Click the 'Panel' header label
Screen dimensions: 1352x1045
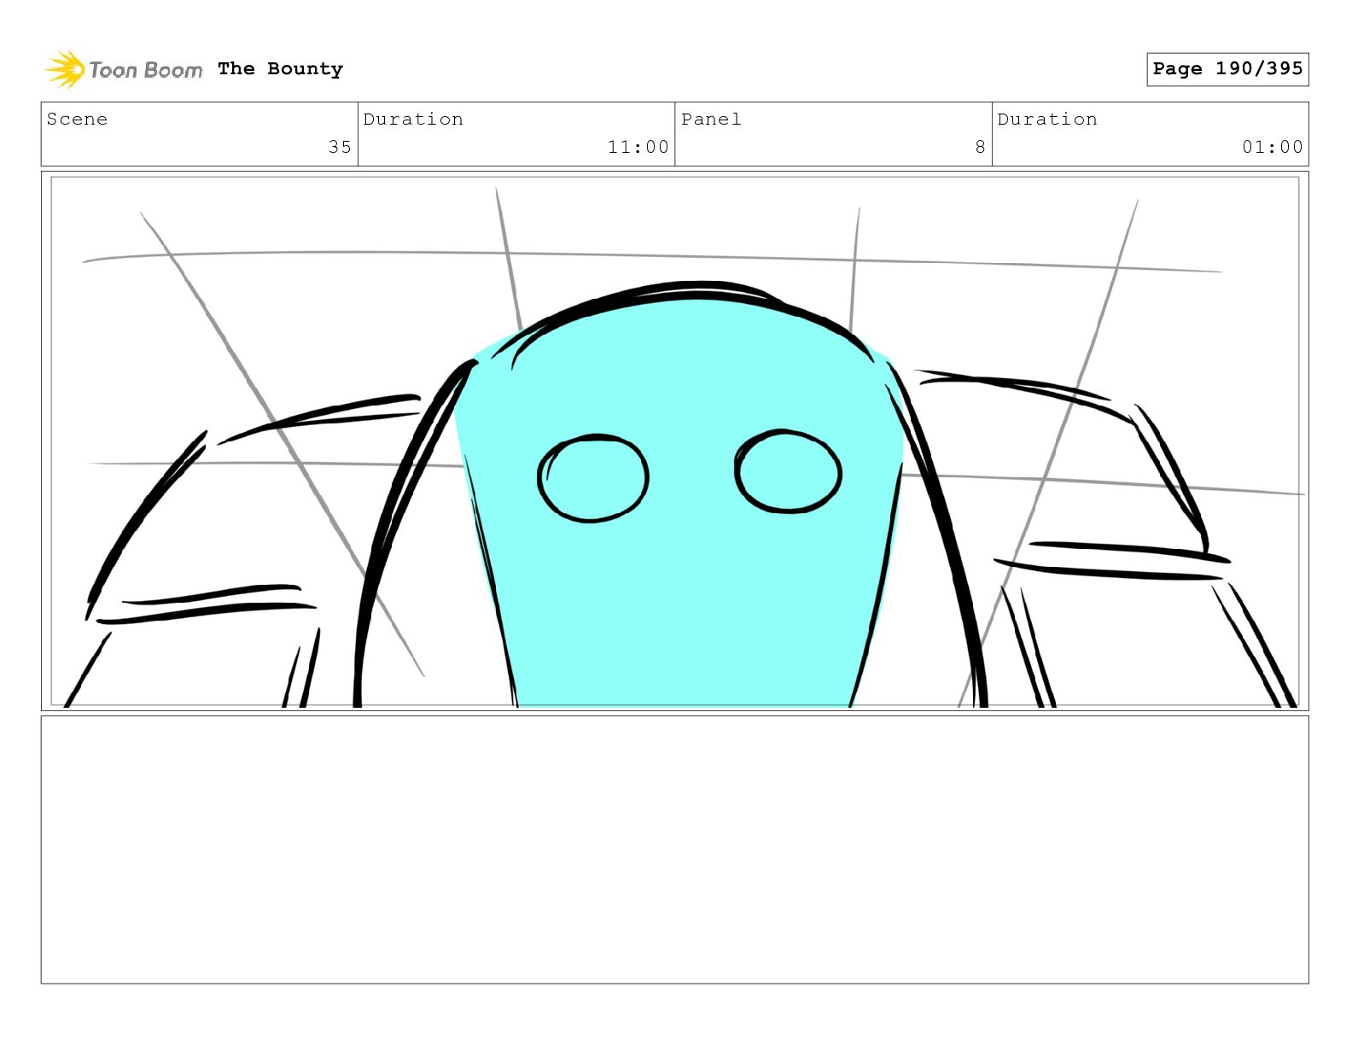click(711, 120)
